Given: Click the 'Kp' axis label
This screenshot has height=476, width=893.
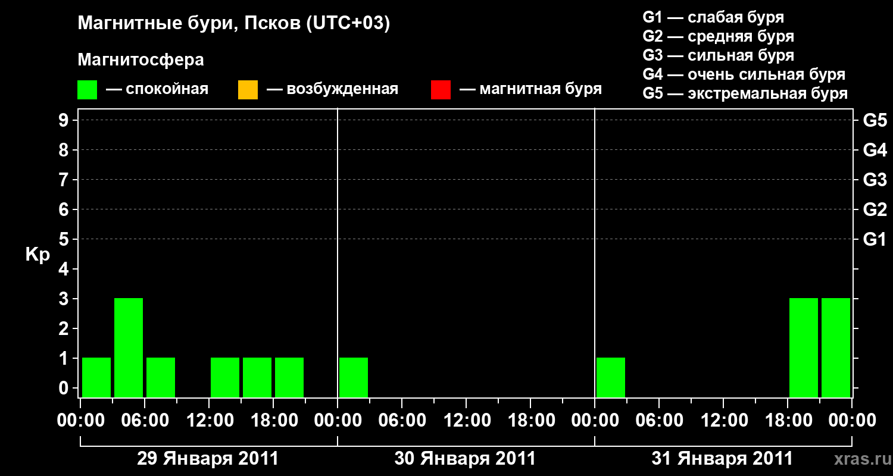Looking at the screenshot, I should click(x=38, y=255).
